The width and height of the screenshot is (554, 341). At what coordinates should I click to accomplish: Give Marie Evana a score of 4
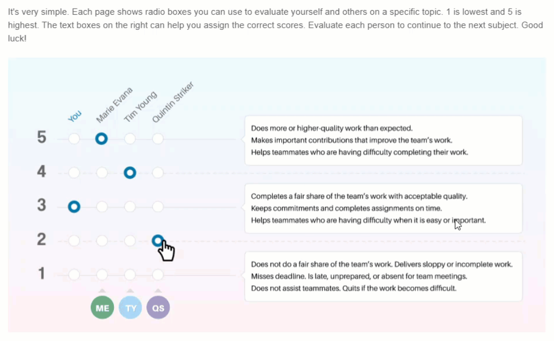tap(102, 173)
